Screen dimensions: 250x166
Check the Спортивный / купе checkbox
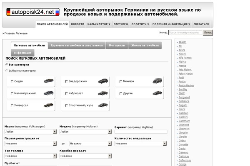[66, 106]
